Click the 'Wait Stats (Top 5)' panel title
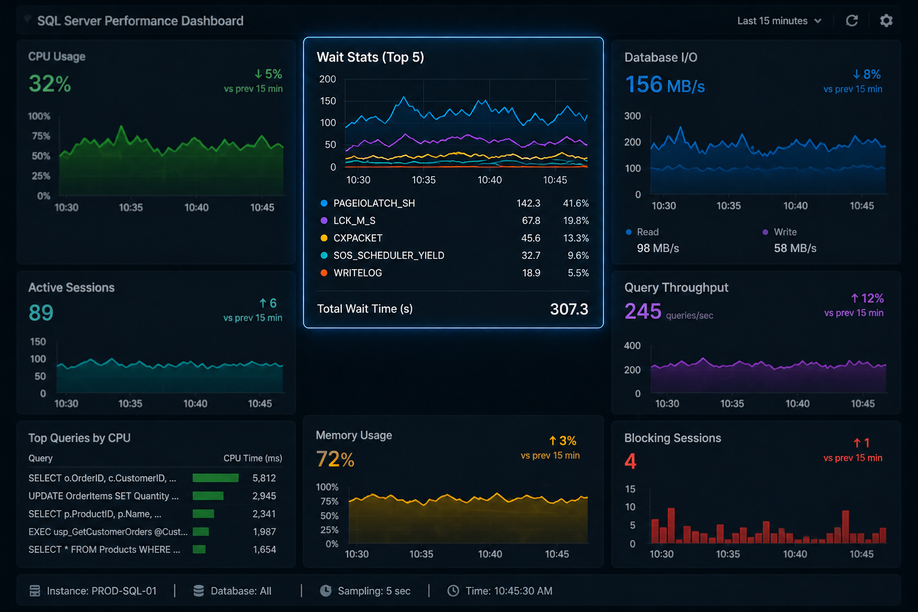Image resolution: width=918 pixels, height=612 pixels. (371, 57)
